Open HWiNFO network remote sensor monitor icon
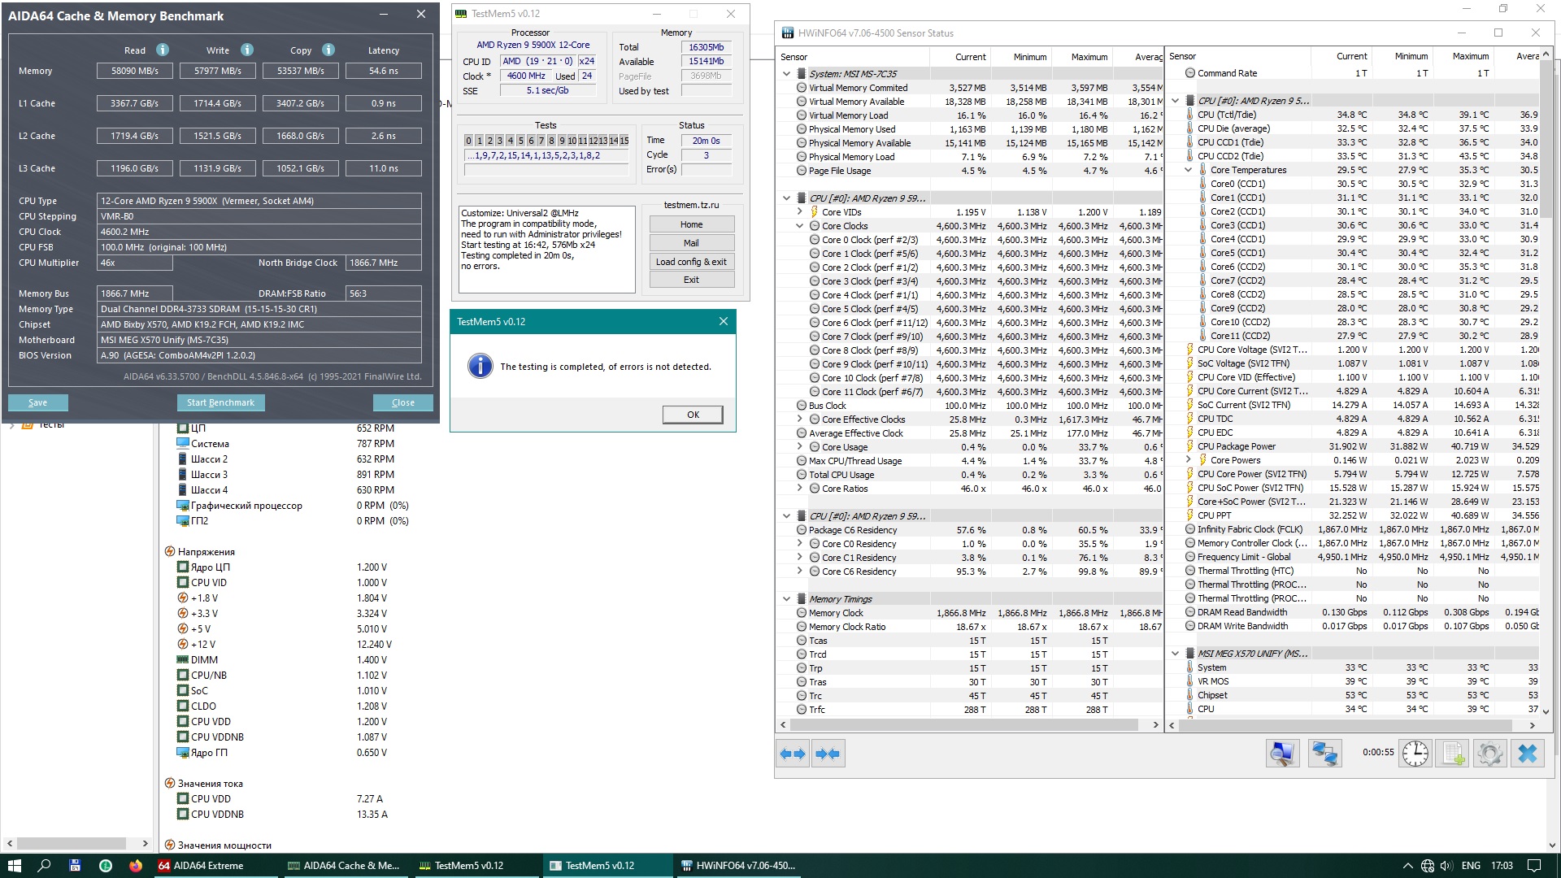1561x878 pixels. point(1324,754)
